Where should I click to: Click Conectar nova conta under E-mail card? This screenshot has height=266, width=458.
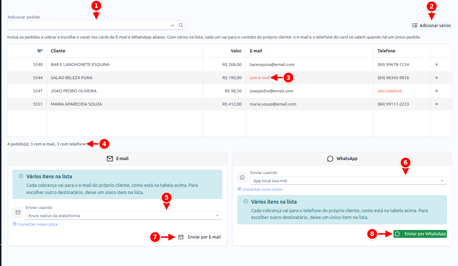(x=35, y=224)
